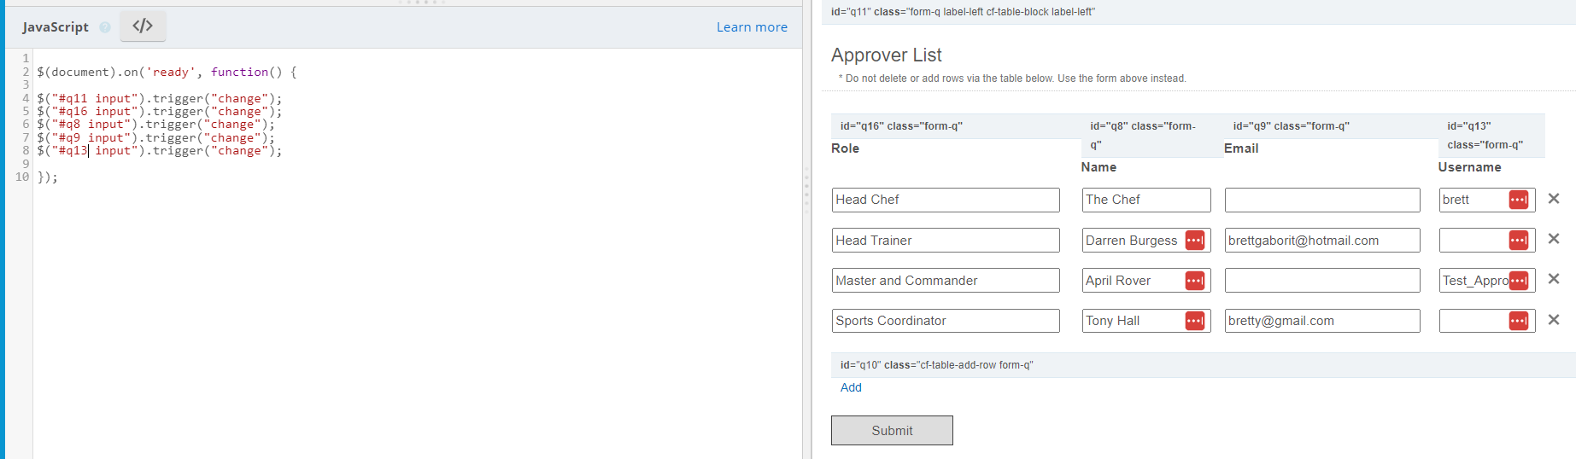Click empty email field in Head Chef row
1576x459 pixels.
pos(1321,200)
